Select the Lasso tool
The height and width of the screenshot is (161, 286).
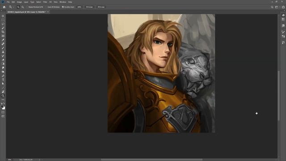click(3, 24)
